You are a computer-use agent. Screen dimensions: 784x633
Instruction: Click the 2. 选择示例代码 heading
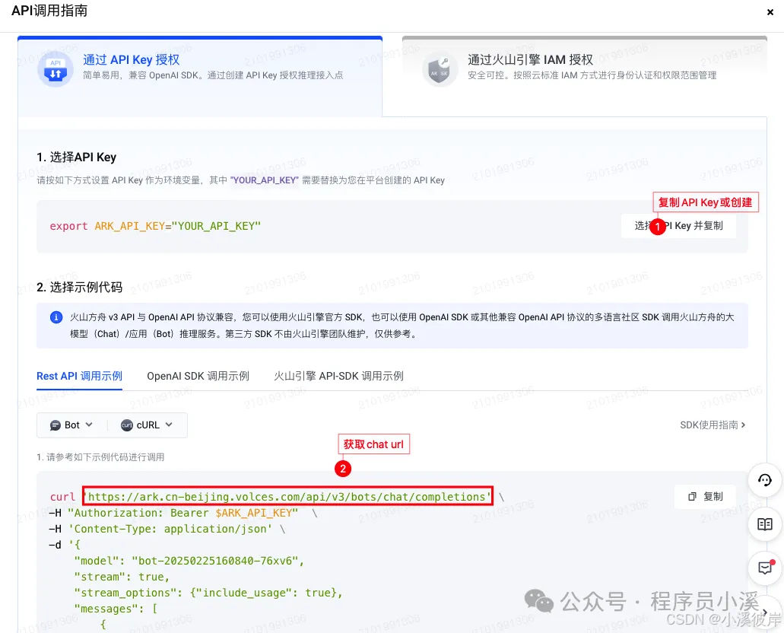[80, 288]
